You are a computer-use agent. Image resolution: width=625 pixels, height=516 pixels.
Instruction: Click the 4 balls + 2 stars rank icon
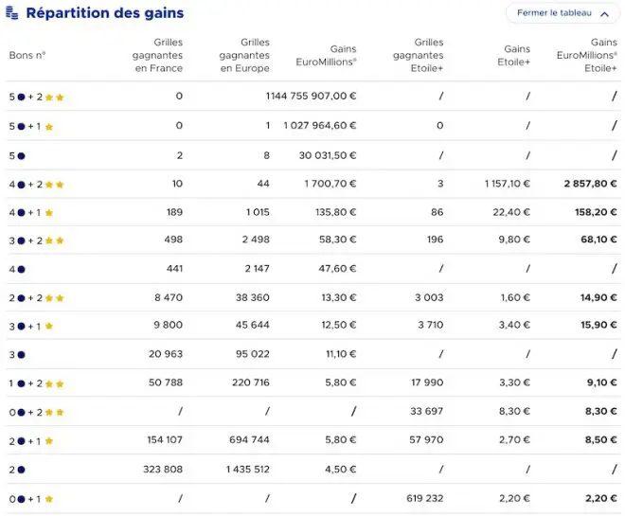(37, 185)
